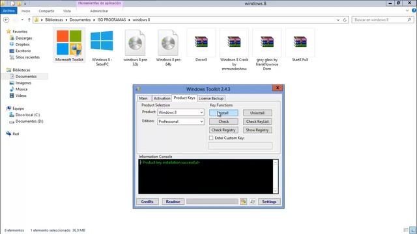
Task: Open Dropbox in the sidebar
Action: click(20, 44)
